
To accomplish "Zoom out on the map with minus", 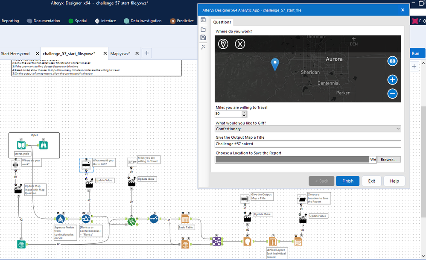I will coord(392,94).
